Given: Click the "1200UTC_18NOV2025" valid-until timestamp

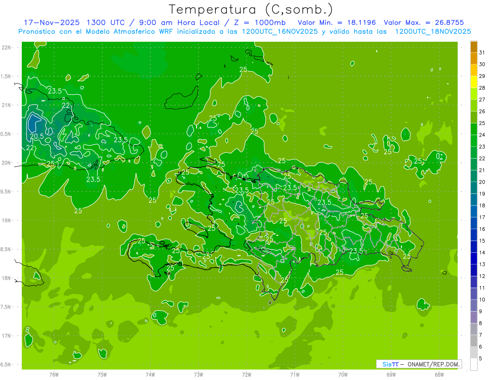Looking at the screenshot, I should [433, 32].
